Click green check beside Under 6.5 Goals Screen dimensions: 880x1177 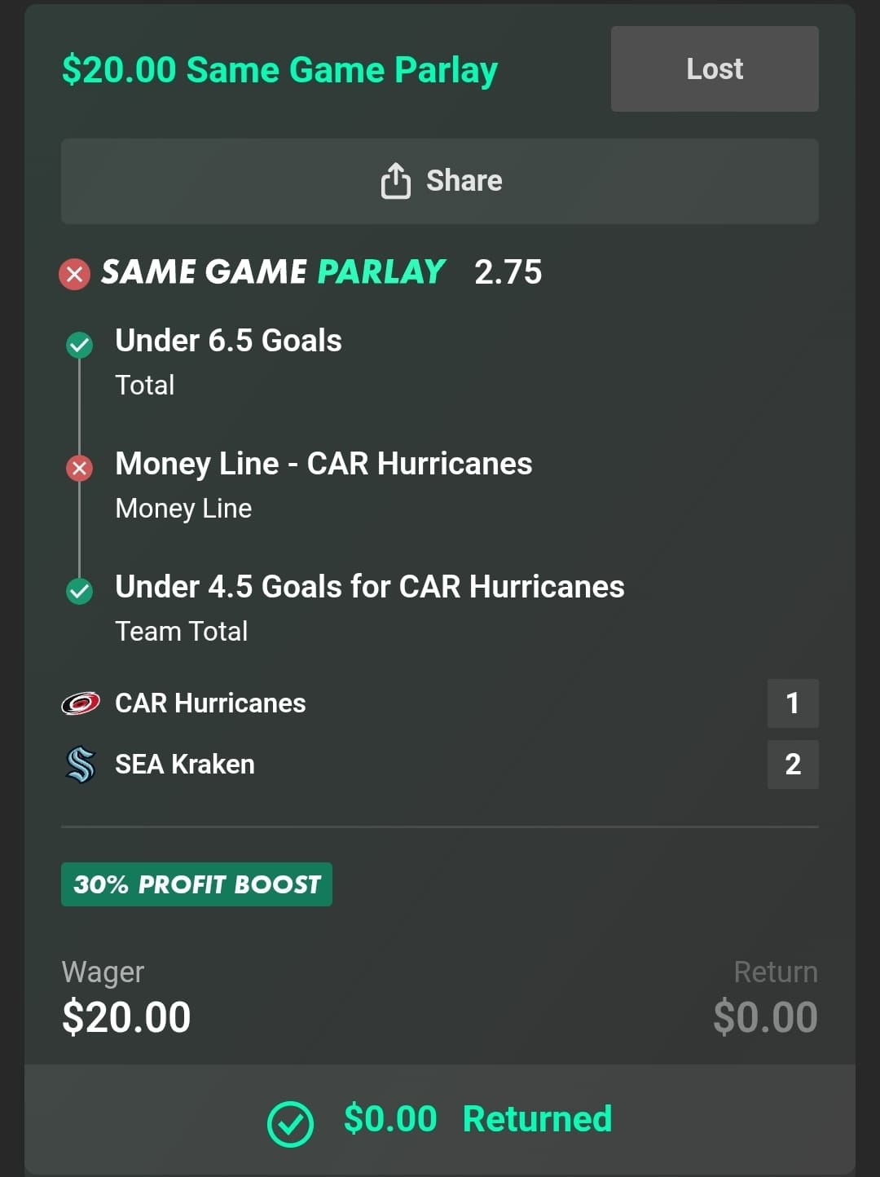(x=79, y=345)
